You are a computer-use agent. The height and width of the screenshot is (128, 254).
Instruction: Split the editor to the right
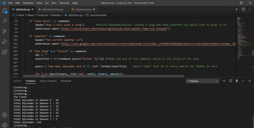(x=243, y=9)
